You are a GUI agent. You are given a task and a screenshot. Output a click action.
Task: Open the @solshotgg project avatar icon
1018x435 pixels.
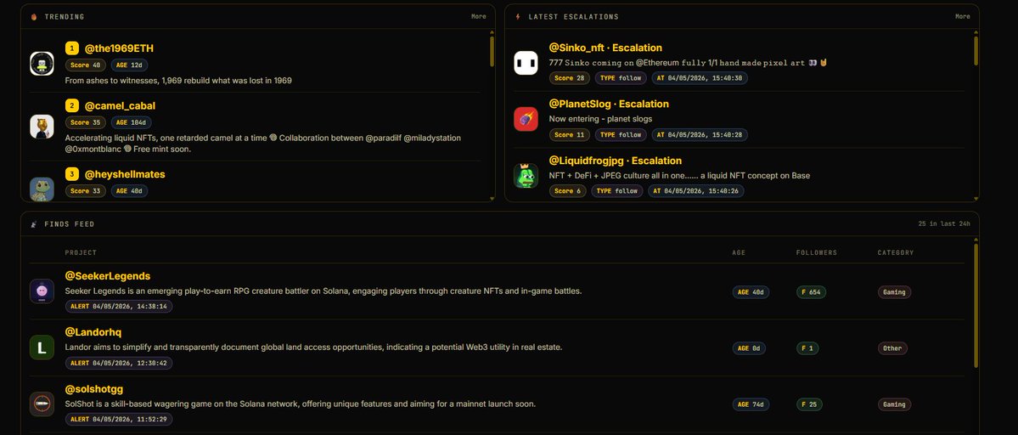pos(42,404)
